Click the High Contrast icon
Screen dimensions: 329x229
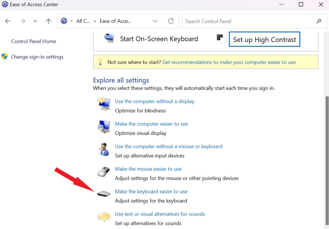point(222,39)
